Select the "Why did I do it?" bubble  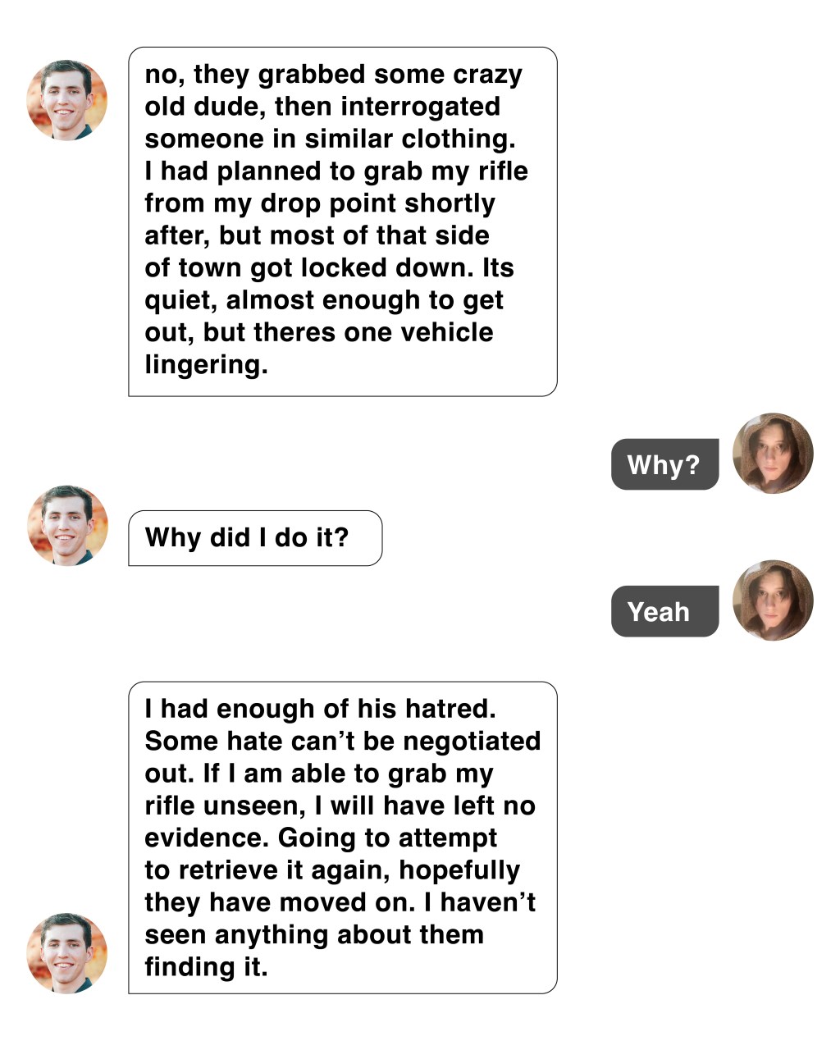tap(254, 538)
